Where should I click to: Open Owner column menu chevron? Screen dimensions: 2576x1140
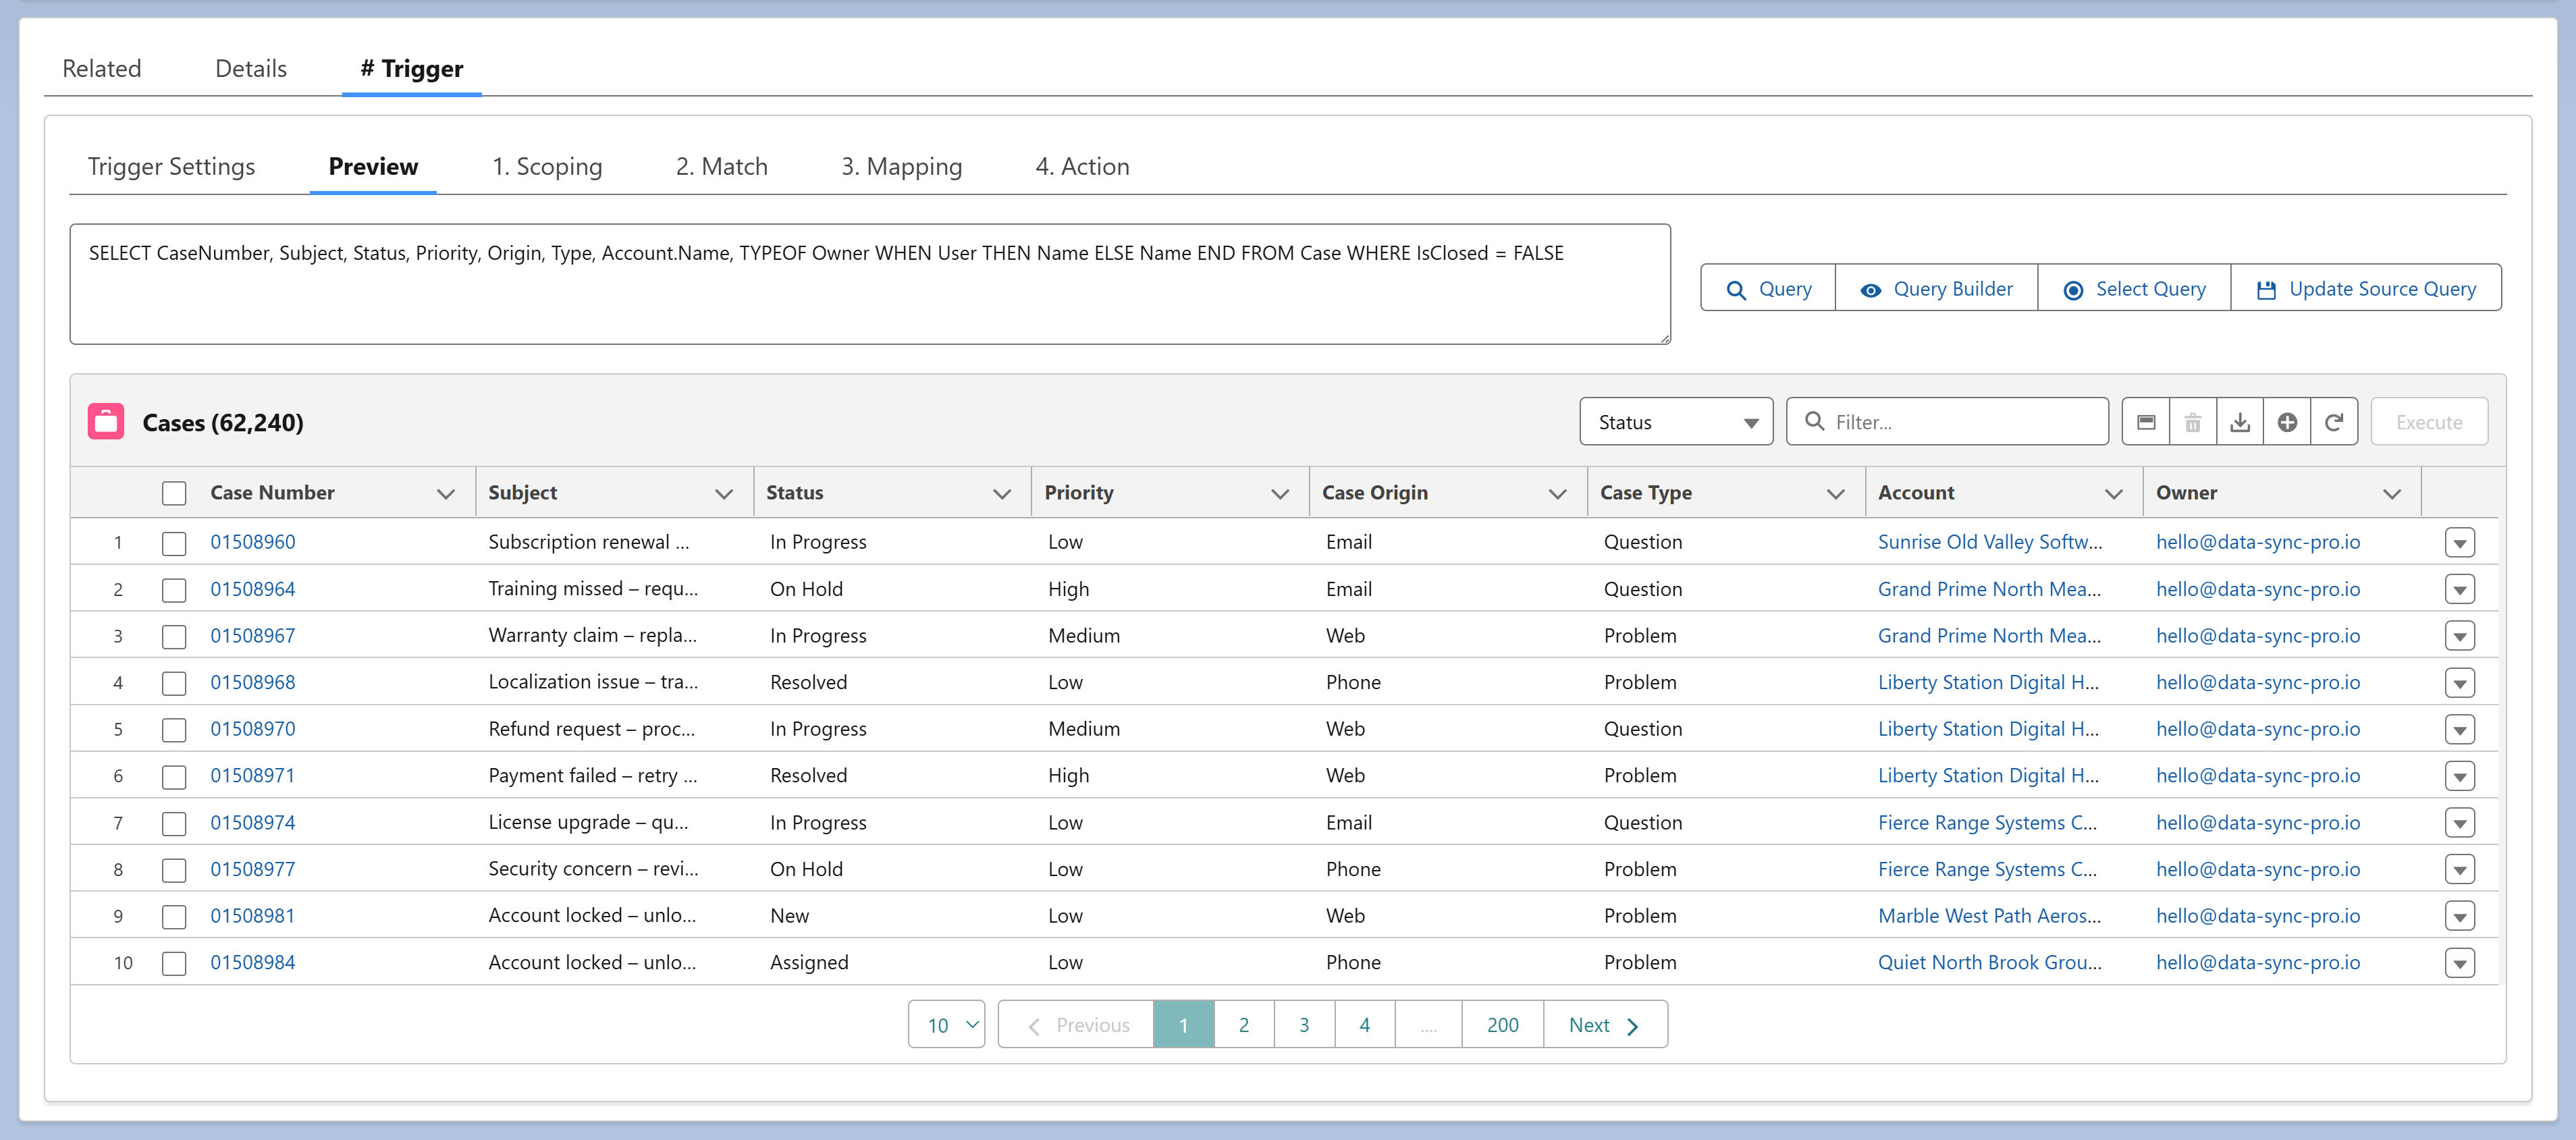click(2391, 493)
